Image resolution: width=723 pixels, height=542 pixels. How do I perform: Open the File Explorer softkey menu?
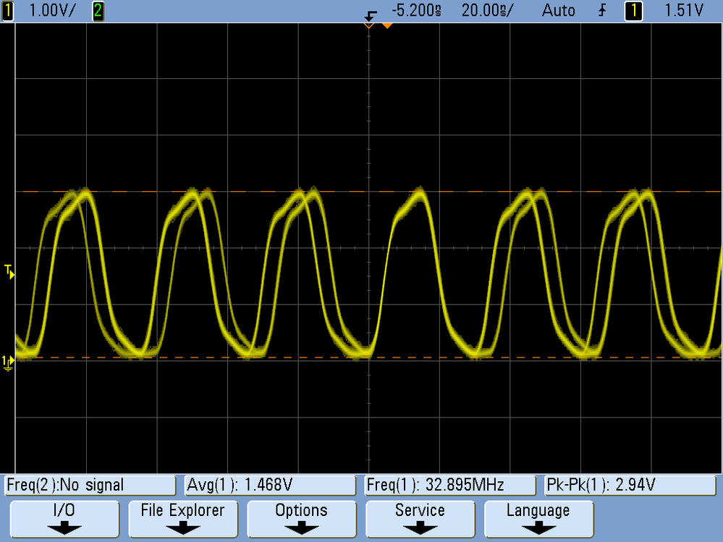point(183,520)
